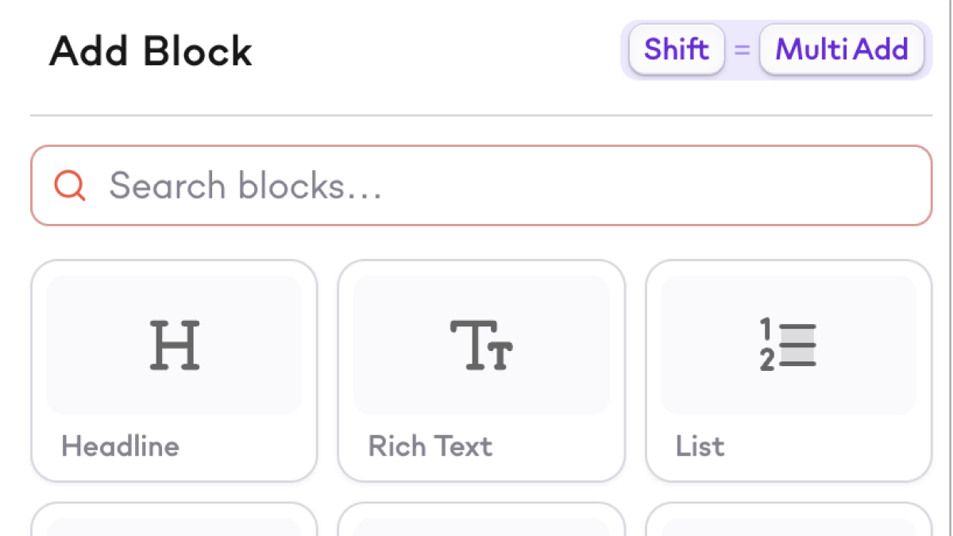
Task: Select the partially visible card below Headline
Action: point(174,520)
